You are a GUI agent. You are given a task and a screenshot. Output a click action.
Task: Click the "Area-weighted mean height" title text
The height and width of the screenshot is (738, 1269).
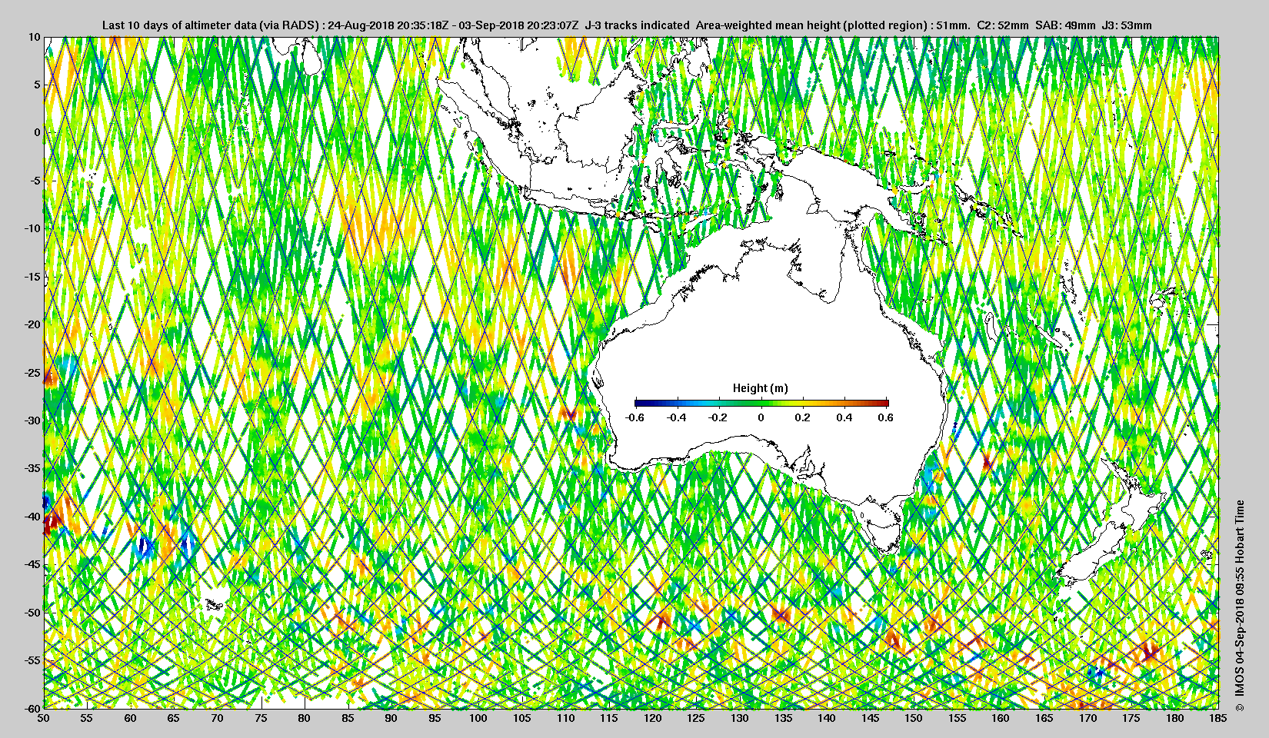point(768,25)
